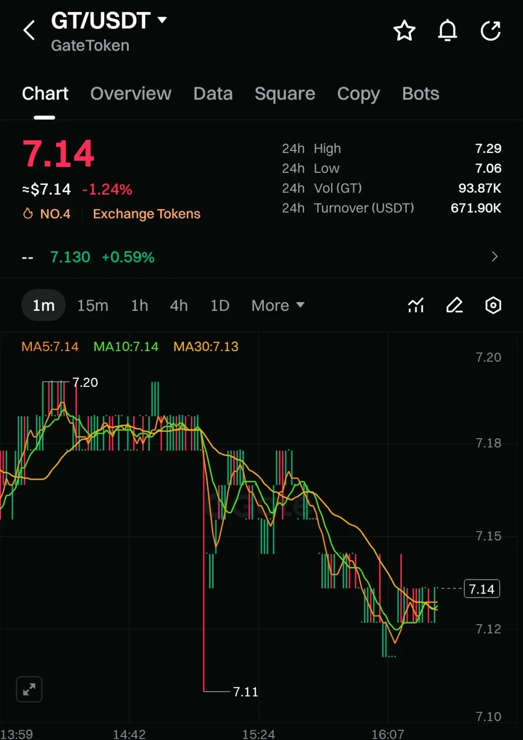Tap the flame NO.4 ranking icon

click(28, 214)
